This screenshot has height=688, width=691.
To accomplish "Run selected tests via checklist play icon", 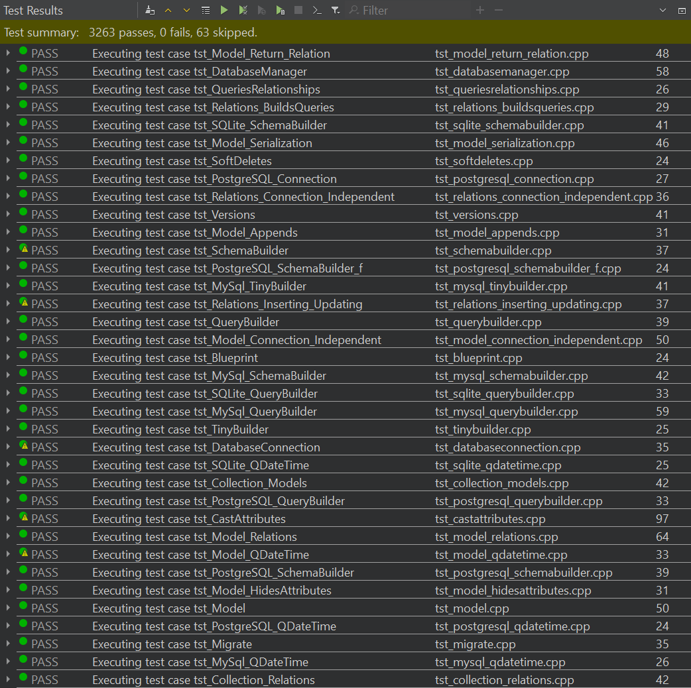I will (243, 10).
